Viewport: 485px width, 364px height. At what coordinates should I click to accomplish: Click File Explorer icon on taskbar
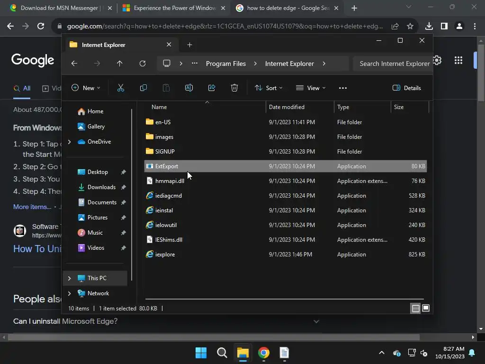pos(243,353)
